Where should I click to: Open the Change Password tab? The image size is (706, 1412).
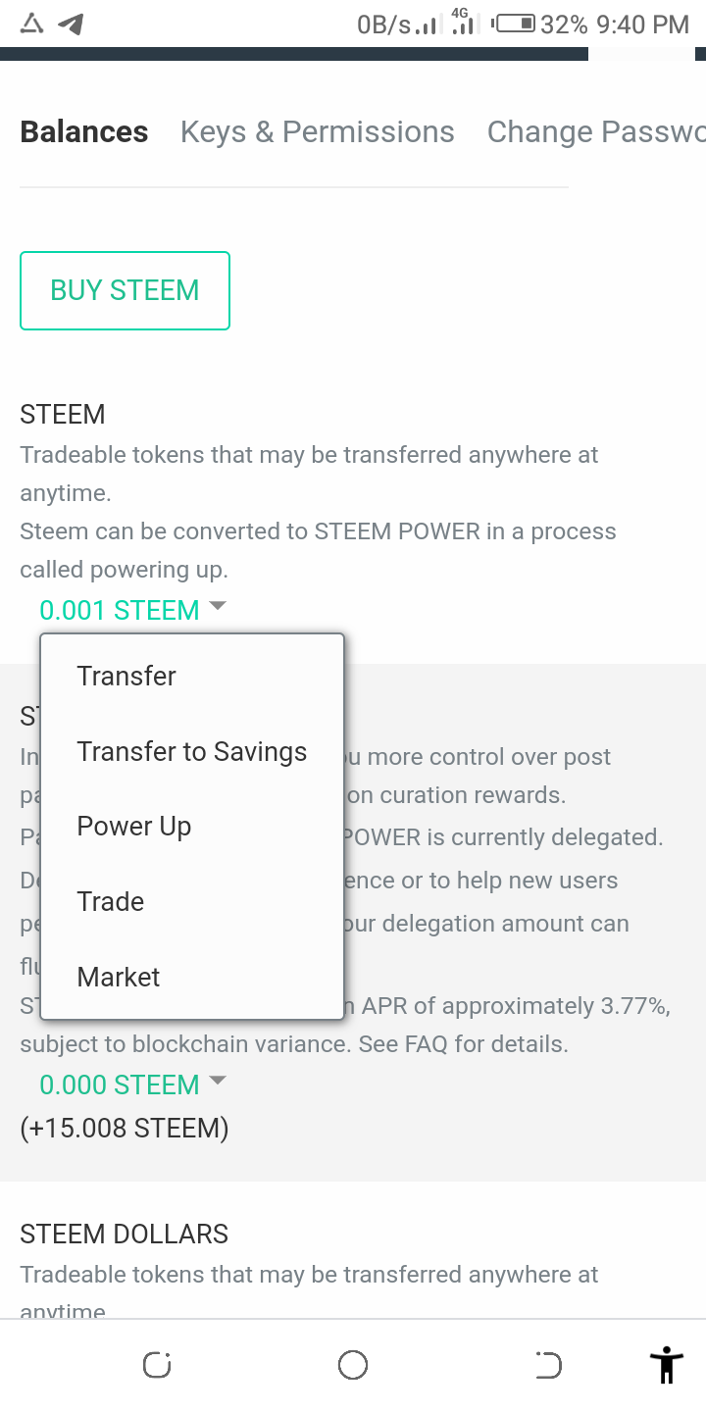(595, 132)
